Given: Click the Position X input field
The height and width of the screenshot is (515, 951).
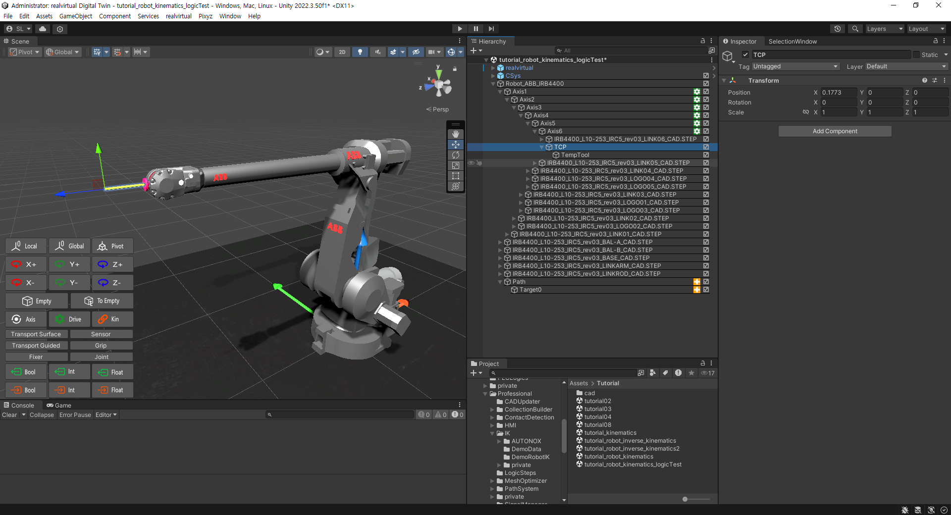Looking at the screenshot, I should click(839, 93).
